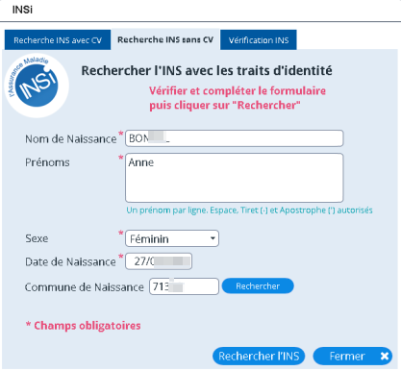The image size is (401, 371).
Task: Switch to Recherche INS avec CV tab
Action: click(58, 40)
